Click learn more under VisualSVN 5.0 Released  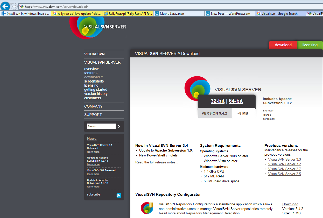click(x=93, y=174)
